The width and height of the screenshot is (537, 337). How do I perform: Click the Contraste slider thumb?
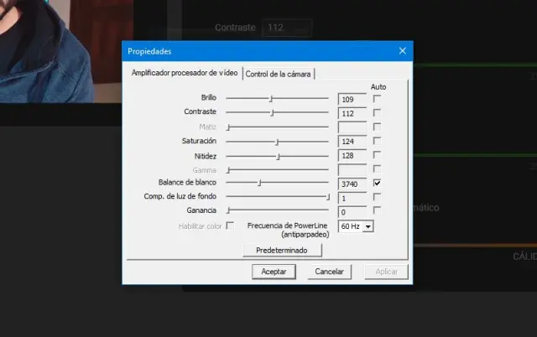272,112
